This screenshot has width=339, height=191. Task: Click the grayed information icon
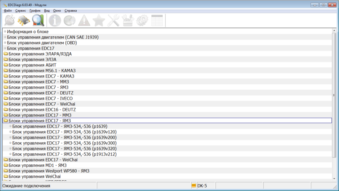point(55,21)
